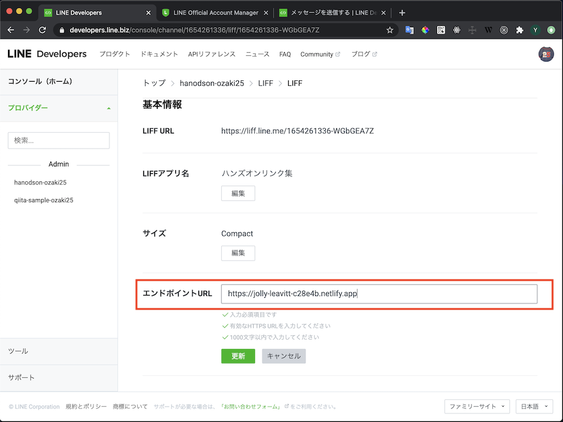The width and height of the screenshot is (563, 422).
Task: Switch to メッセージを送信する tab
Action: point(333,13)
